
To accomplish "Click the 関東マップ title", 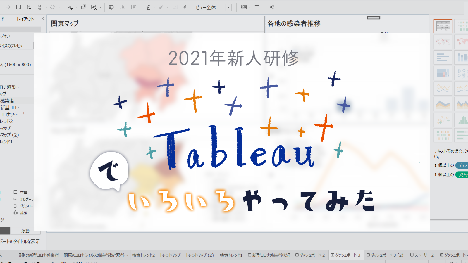I will (65, 24).
